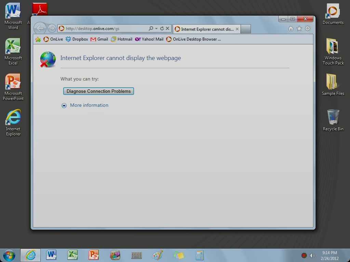Select the 'Internet Explorer cannot dis...' tab

[x=207, y=29]
